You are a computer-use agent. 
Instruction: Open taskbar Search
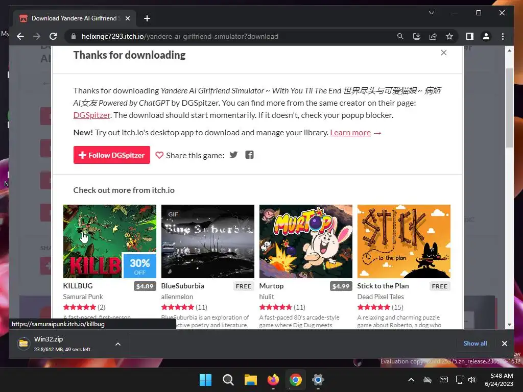[228, 380]
